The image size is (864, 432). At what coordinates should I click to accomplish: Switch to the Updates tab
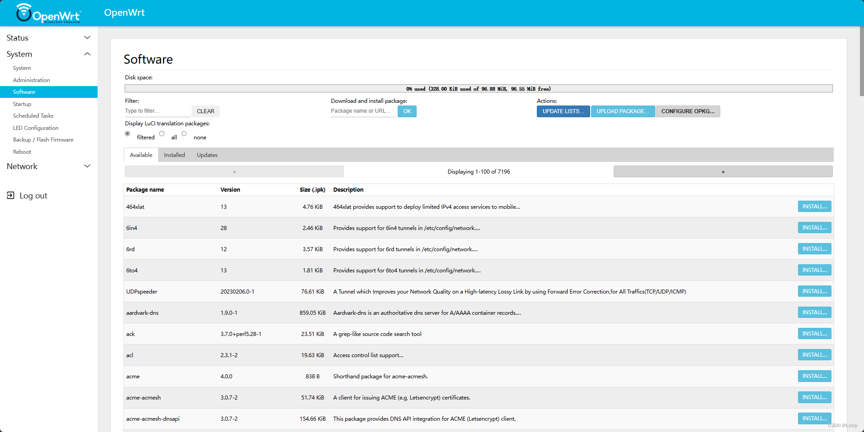[207, 155]
